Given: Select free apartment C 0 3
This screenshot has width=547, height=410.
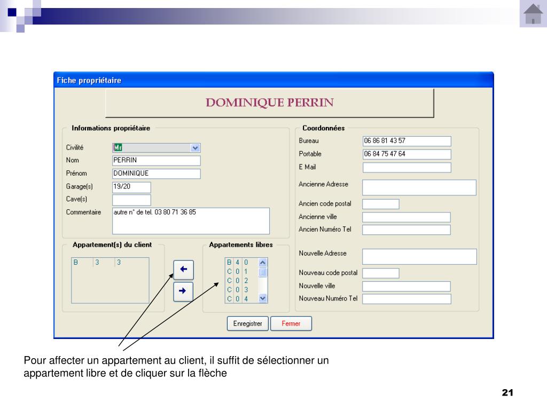Looking at the screenshot, I should (x=242, y=289).
